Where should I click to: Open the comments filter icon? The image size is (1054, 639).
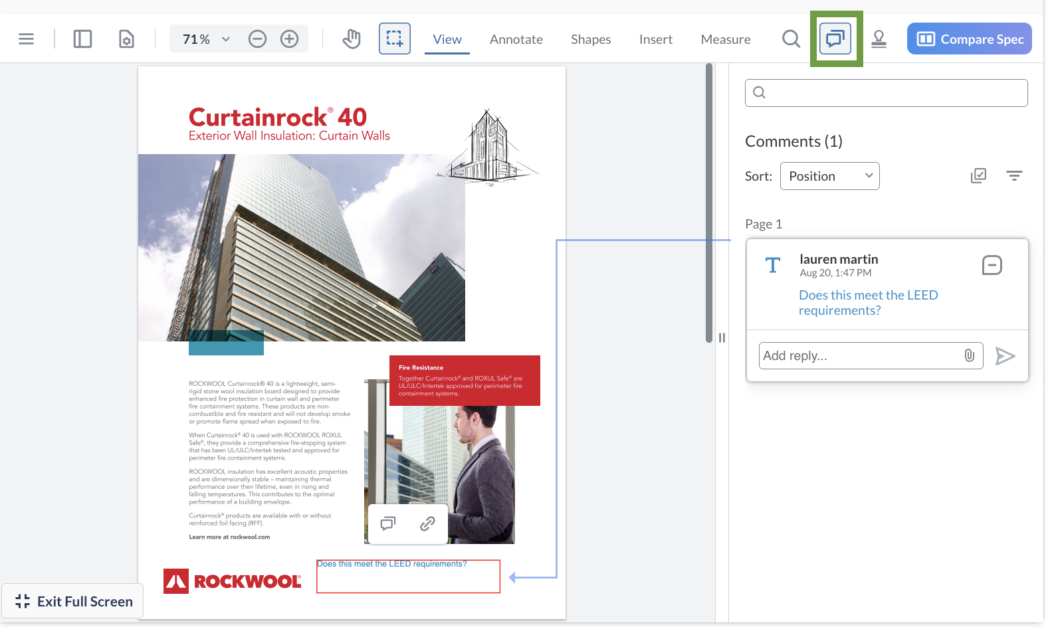pyautogui.click(x=1014, y=175)
